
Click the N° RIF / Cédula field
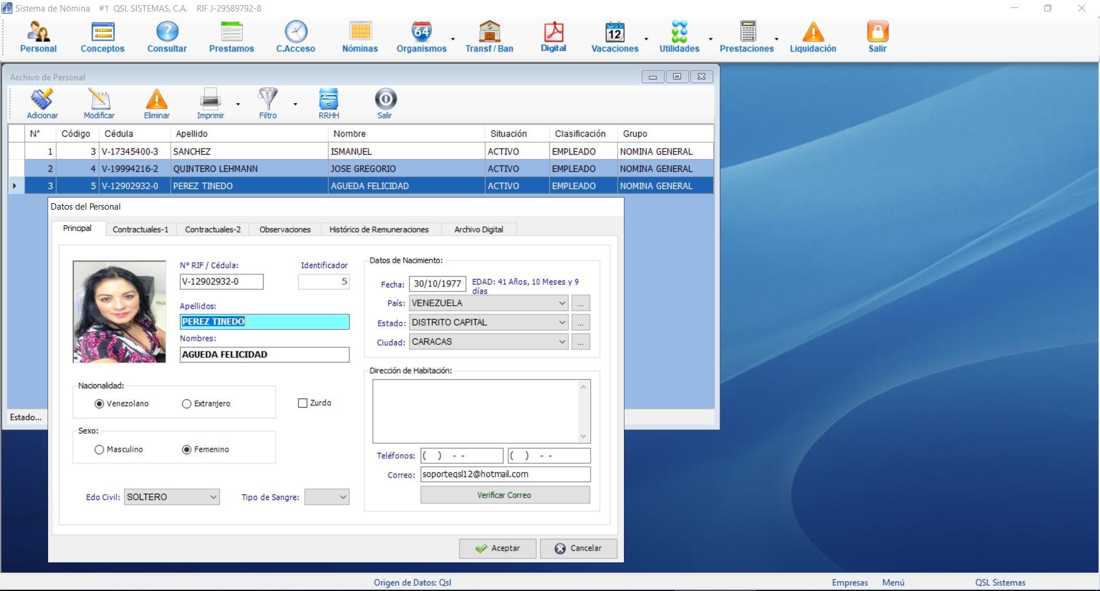(221, 282)
